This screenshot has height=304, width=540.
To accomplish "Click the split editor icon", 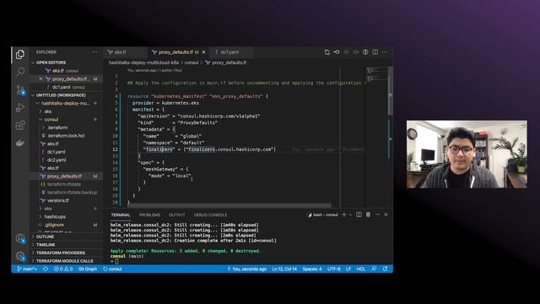I will click(x=375, y=52).
